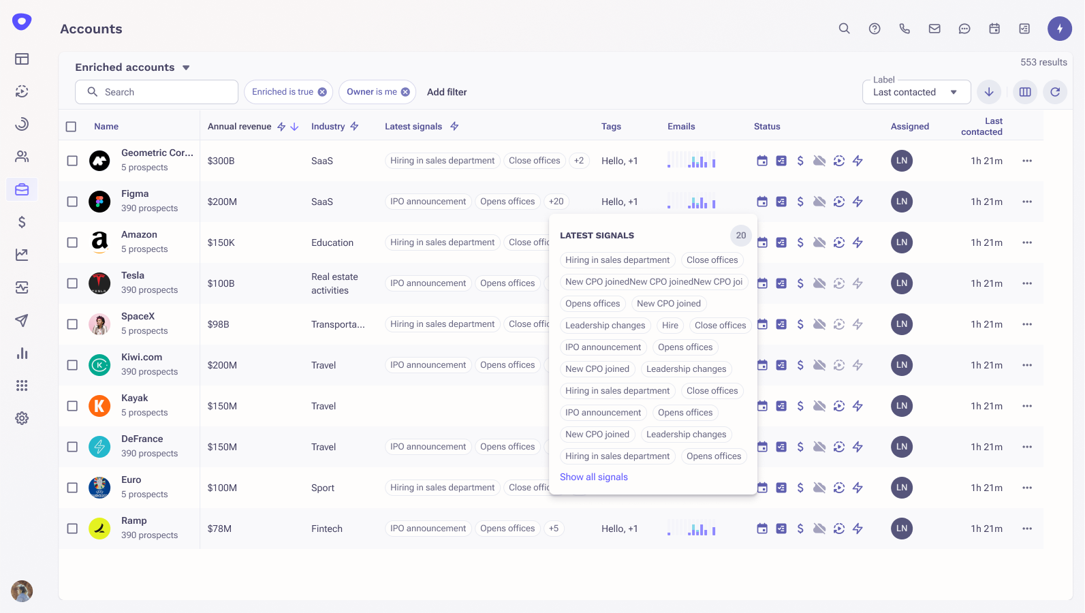The height and width of the screenshot is (613, 1085).
Task: Select the Kiwi.com row checkbox
Action: [x=72, y=365]
